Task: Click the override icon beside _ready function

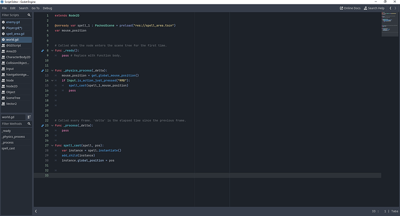Action: pyautogui.click(x=42, y=51)
